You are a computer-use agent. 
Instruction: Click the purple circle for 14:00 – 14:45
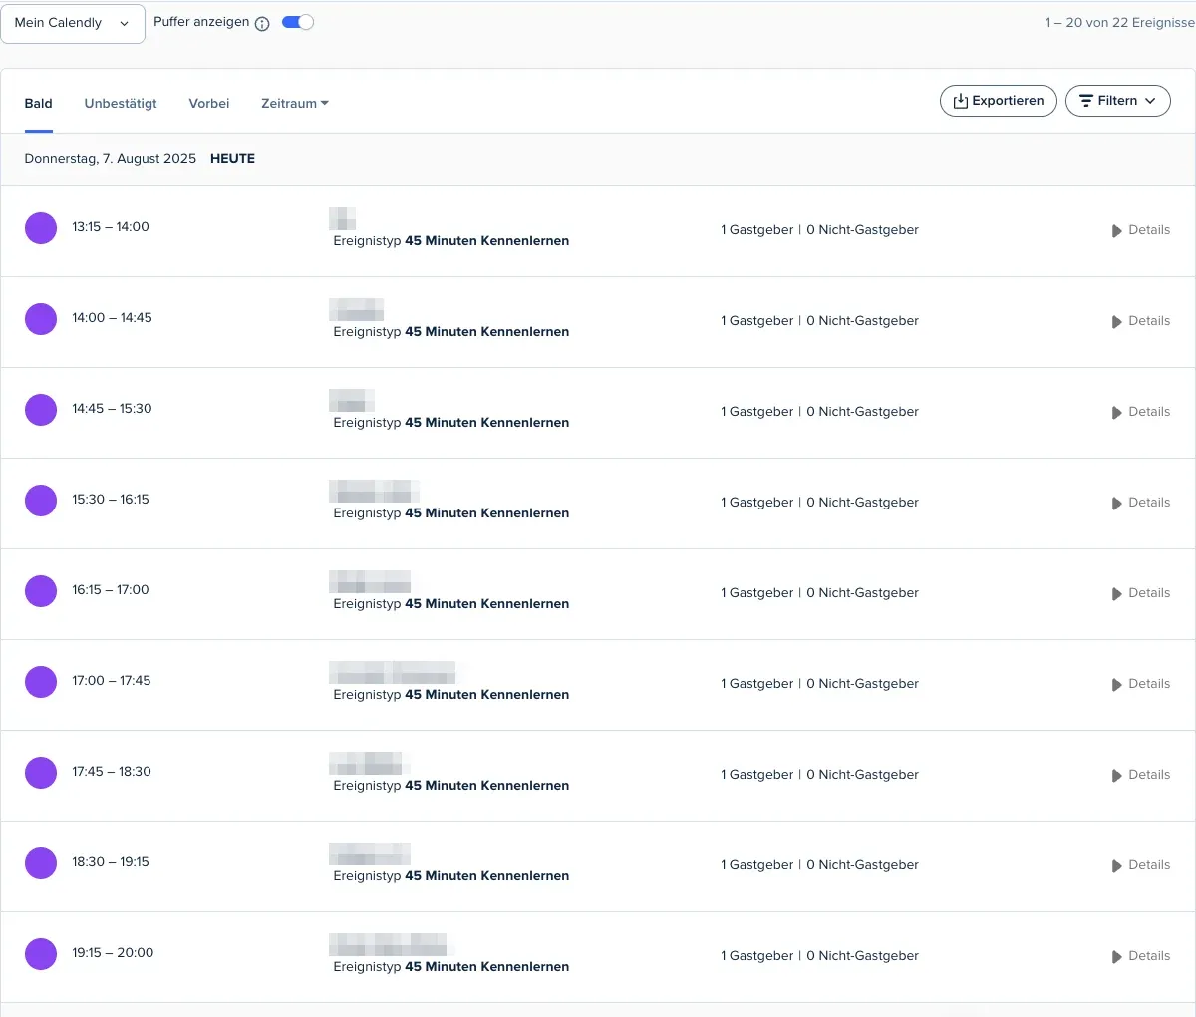point(41,319)
